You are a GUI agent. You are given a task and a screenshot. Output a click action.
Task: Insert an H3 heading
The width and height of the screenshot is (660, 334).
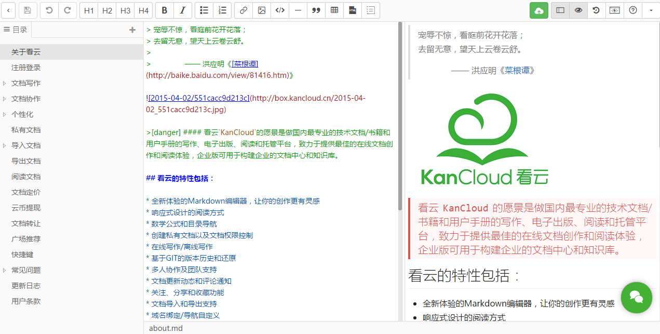click(125, 10)
